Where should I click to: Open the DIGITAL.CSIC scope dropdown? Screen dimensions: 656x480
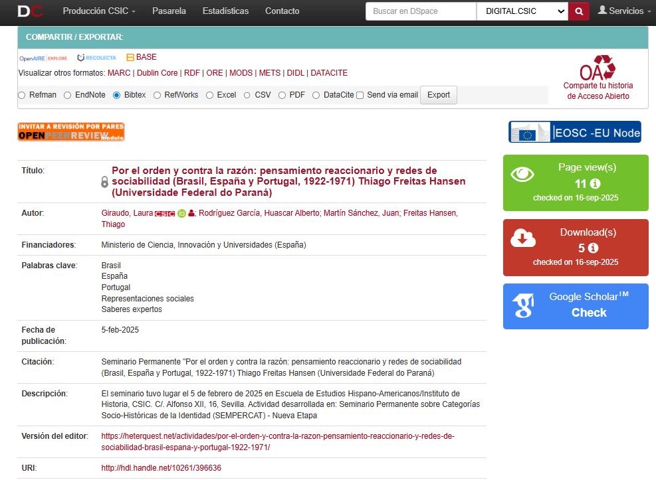(522, 11)
